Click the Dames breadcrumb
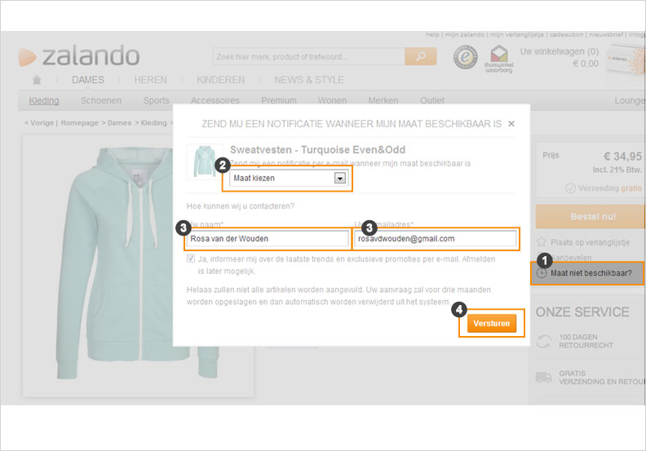Screen dimensions: 646x451 119,122
